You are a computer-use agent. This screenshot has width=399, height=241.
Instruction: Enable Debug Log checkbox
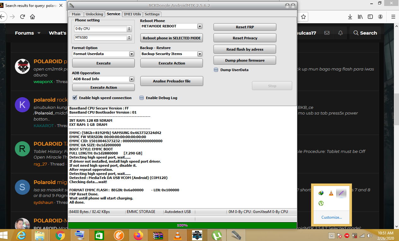click(x=142, y=98)
